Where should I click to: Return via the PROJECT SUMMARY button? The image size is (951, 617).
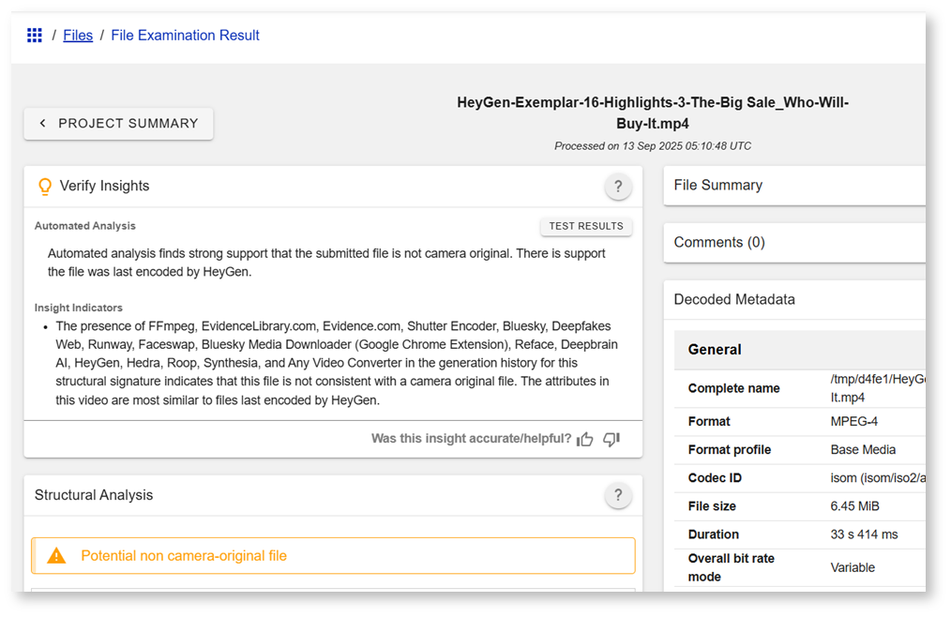tap(118, 123)
